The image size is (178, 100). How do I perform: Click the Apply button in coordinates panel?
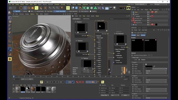pyautogui.click(x=125, y=95)
